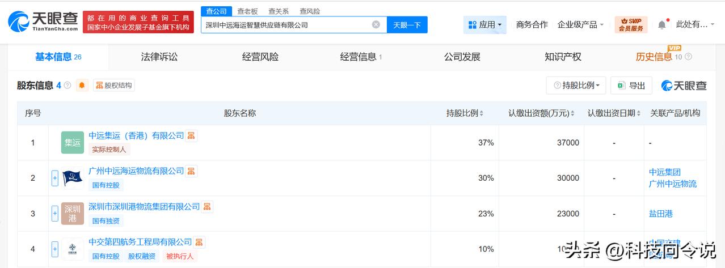Expand the 企业级产品 menu

click(581, 24)
